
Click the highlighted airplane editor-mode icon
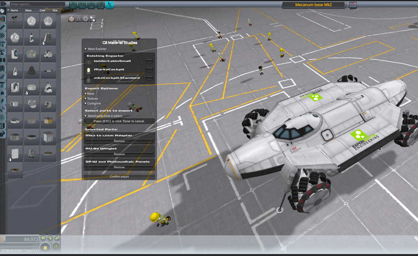(110, 5)
